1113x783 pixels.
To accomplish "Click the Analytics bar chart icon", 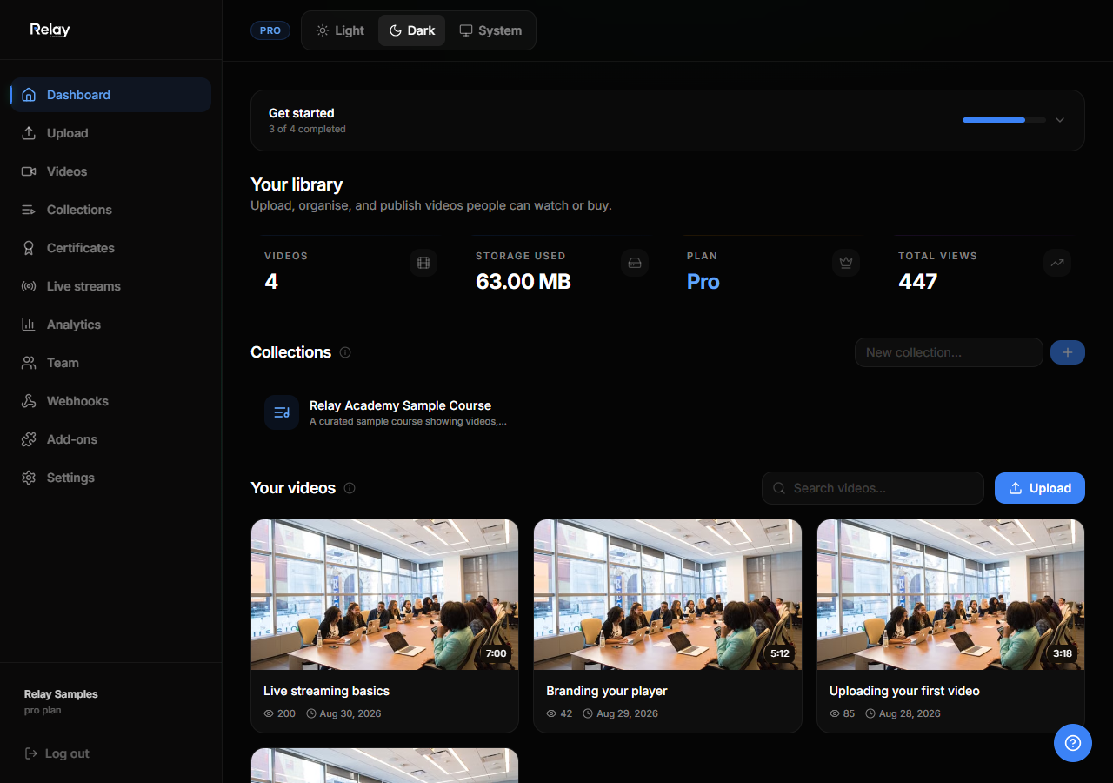I will (29, 325).
